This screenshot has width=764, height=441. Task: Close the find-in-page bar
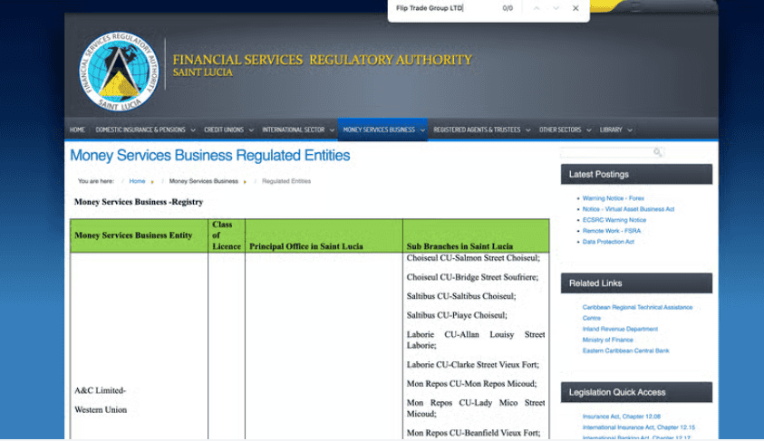click(x=575, y=8)
